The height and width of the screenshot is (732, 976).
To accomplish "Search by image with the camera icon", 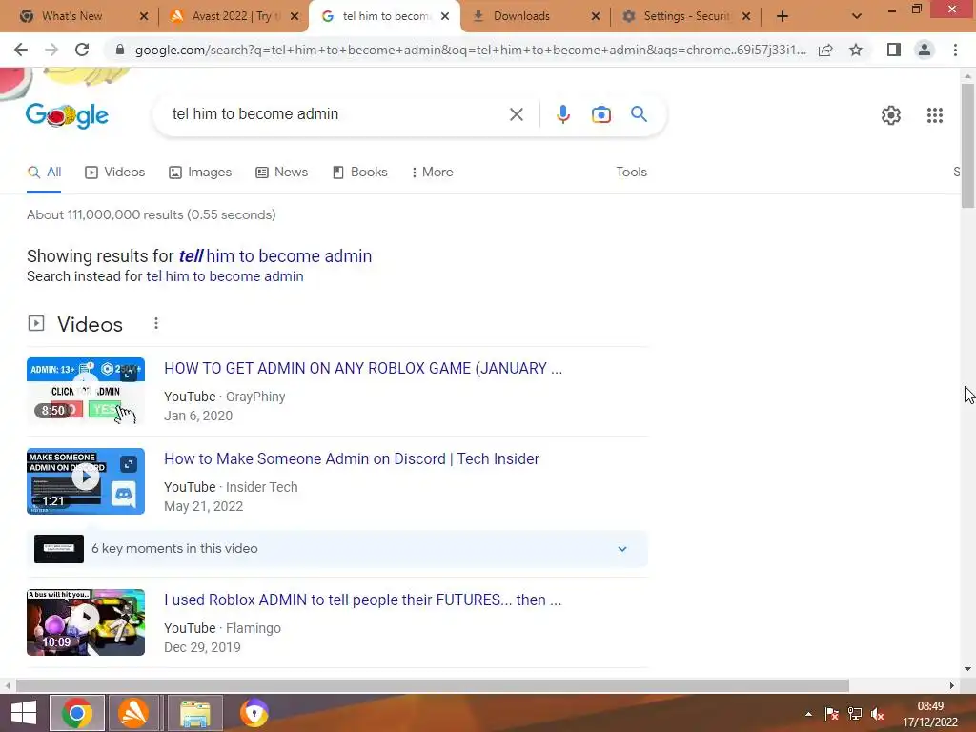I will (x=601, y=114).
